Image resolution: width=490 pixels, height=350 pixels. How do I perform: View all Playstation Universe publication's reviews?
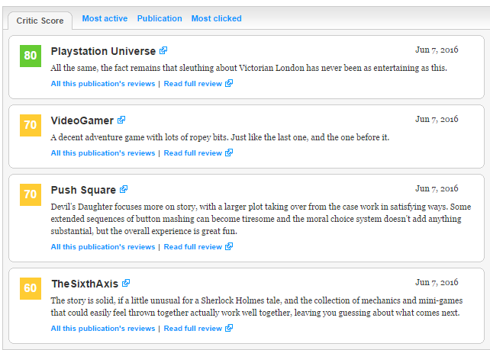[103, 84]
